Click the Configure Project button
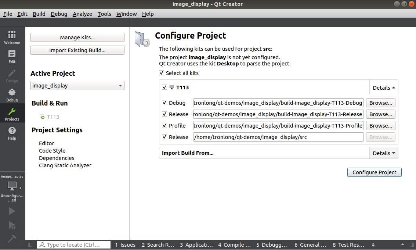The image size is (416, 250). click(x=375, y=172)
